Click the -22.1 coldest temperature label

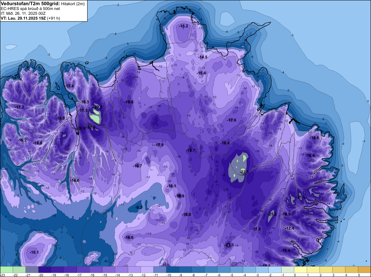click(244, 172)
